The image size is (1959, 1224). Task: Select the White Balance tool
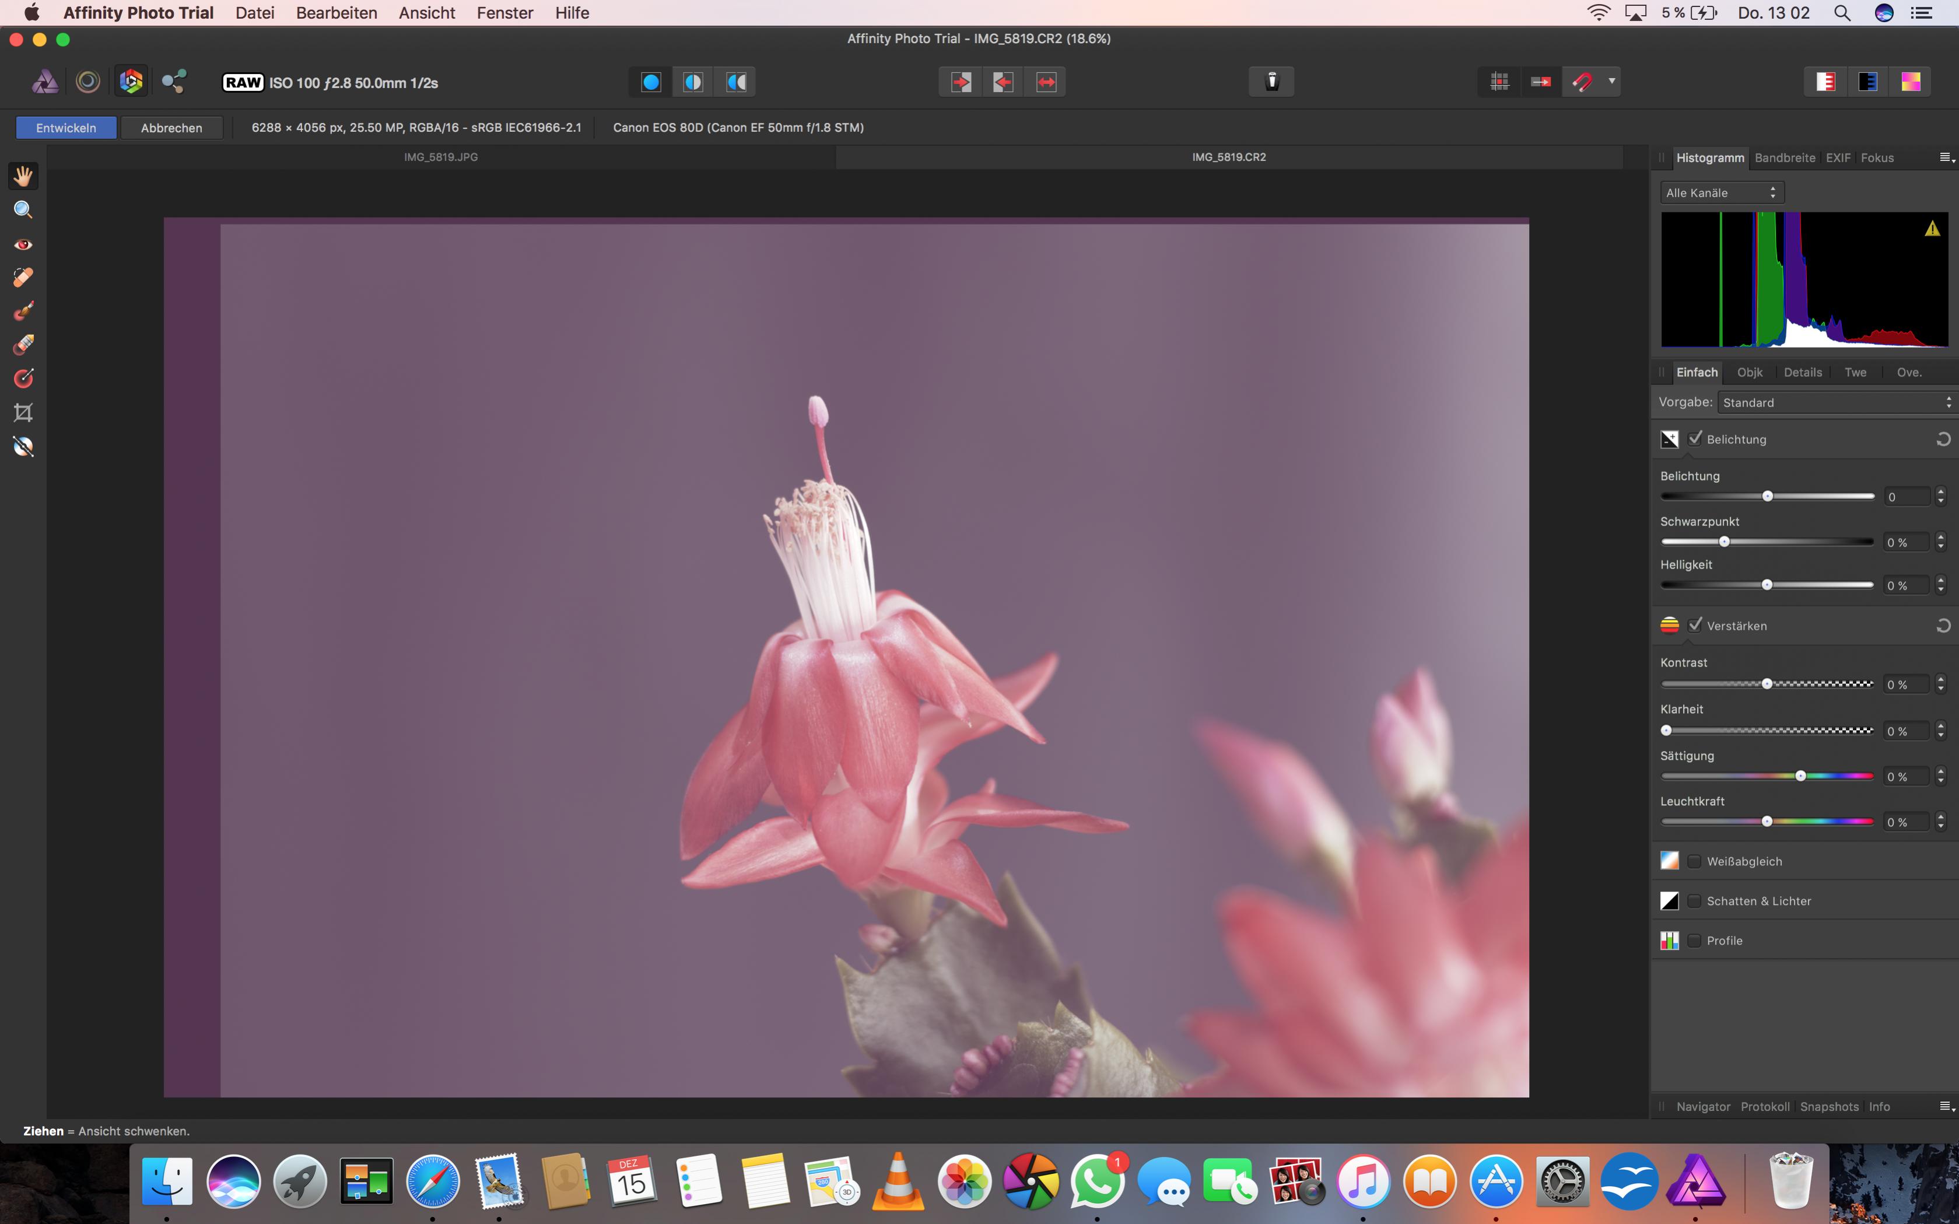(x=23, y=447)
